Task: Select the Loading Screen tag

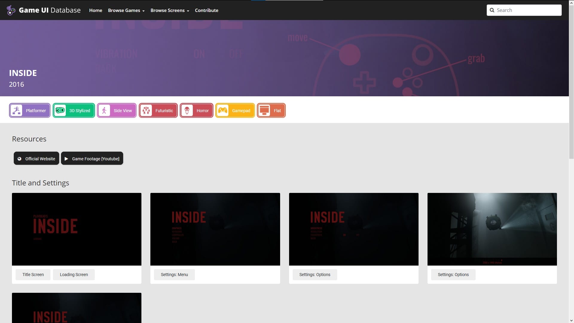Action: (x=74, y=275)
